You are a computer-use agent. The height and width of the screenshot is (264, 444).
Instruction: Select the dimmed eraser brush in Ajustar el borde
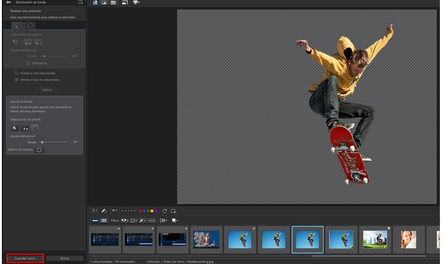[x=35, y=128]
